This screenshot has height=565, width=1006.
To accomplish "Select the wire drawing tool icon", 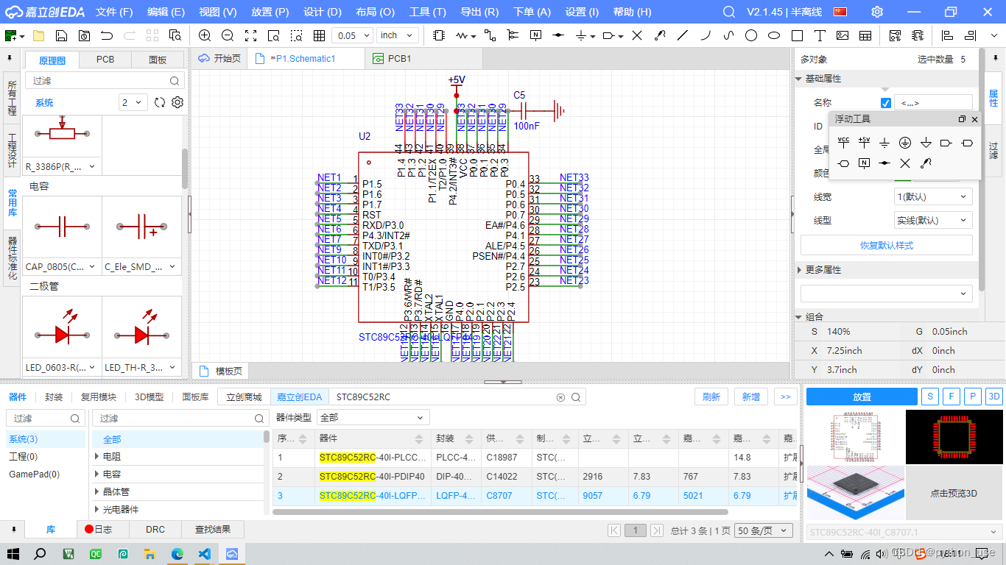I will pos(490,35).
